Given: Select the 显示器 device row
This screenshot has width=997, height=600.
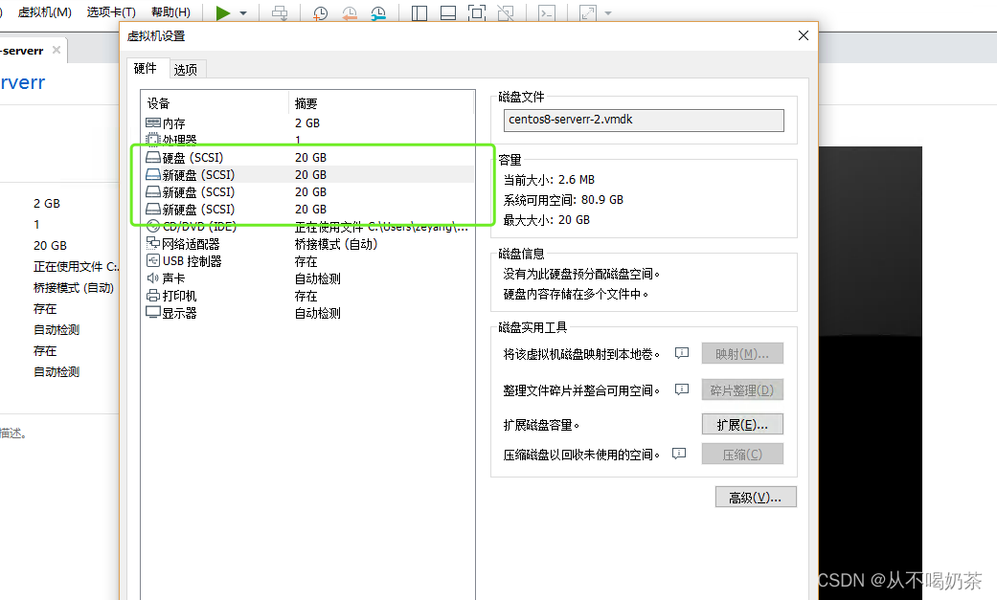Looking at the screenshot, I should [x=309, y=313].
